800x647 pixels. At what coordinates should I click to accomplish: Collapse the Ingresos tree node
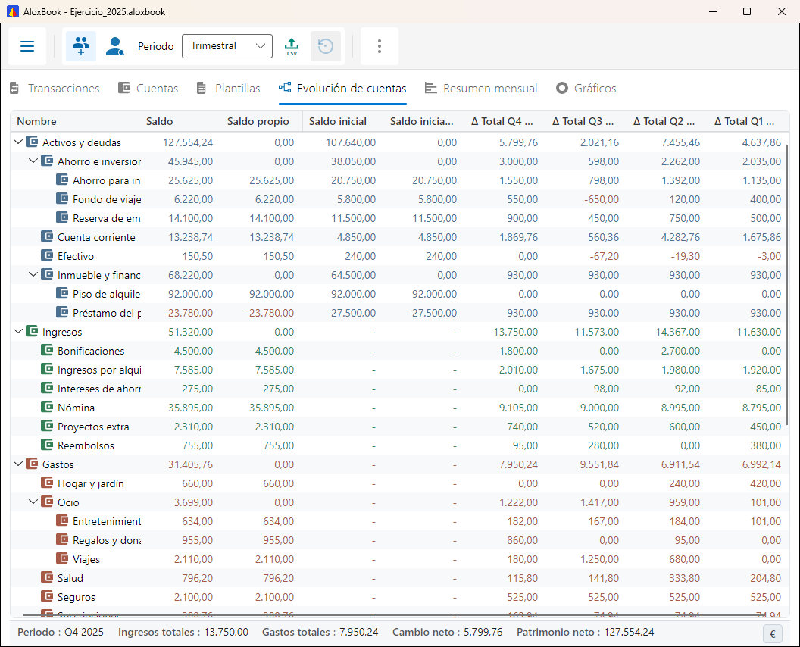tap(18, 331)
